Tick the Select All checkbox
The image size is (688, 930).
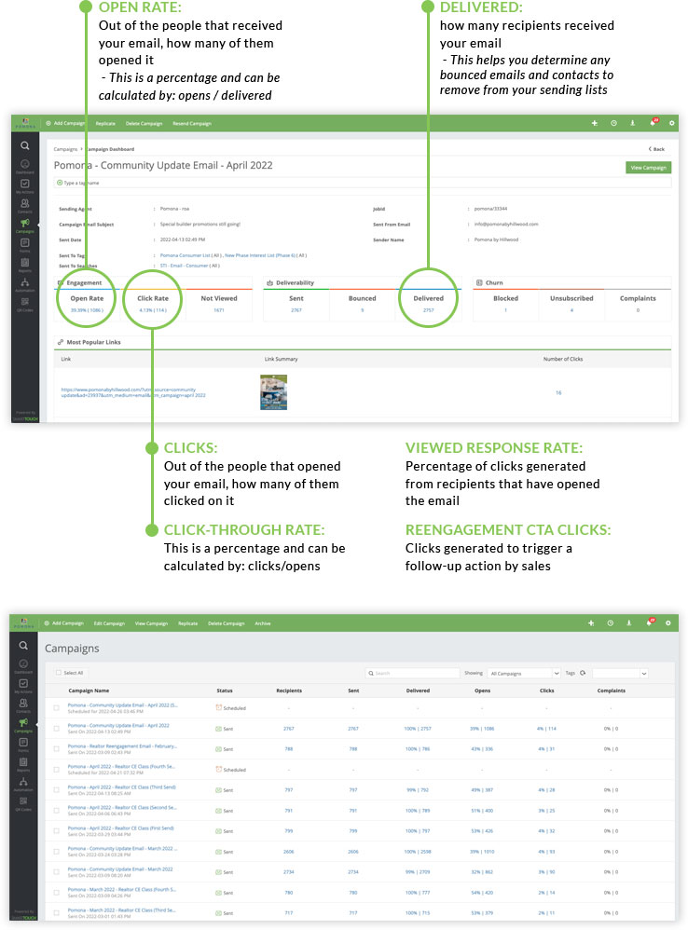tap(58, 673)
